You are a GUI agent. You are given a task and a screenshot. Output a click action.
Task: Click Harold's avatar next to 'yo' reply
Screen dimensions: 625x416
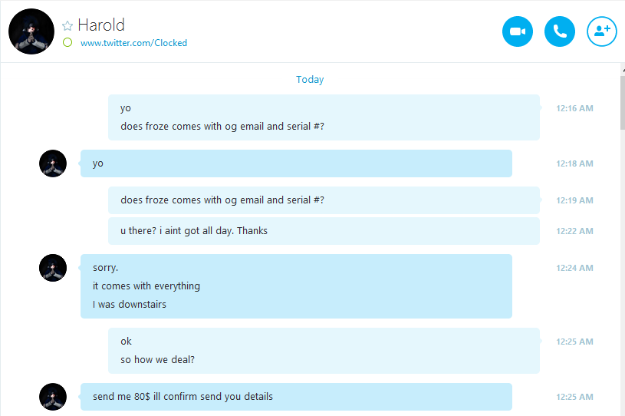[53, 163]
